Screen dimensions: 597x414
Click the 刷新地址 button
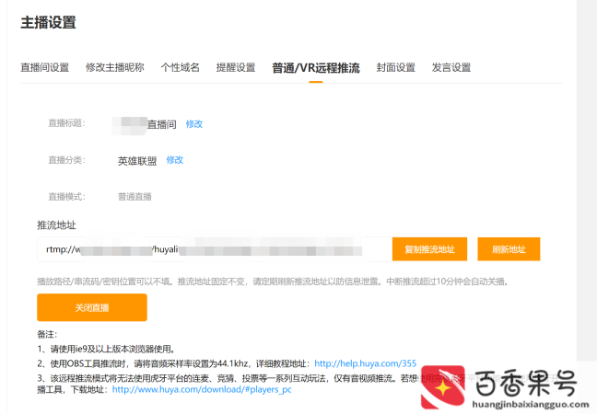point(509,249)
